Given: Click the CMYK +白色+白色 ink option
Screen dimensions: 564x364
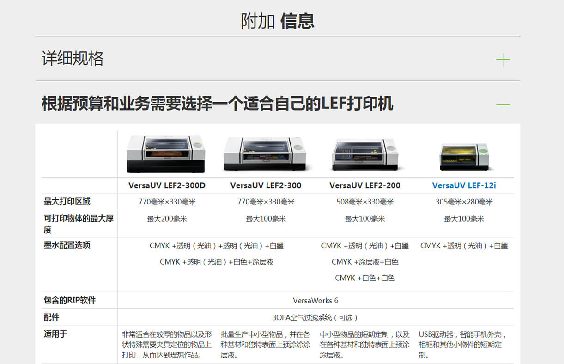Looking at the screenshot, I should coord(365,278).
